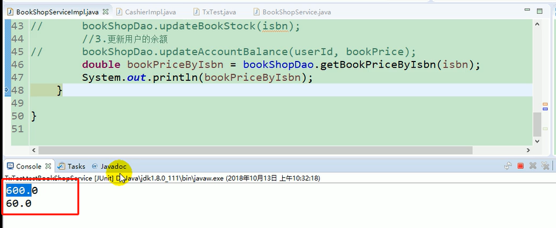Click the horizontal scrollbar left arrow
Screen dimensions: 556x228
click(x=34, y=150)
